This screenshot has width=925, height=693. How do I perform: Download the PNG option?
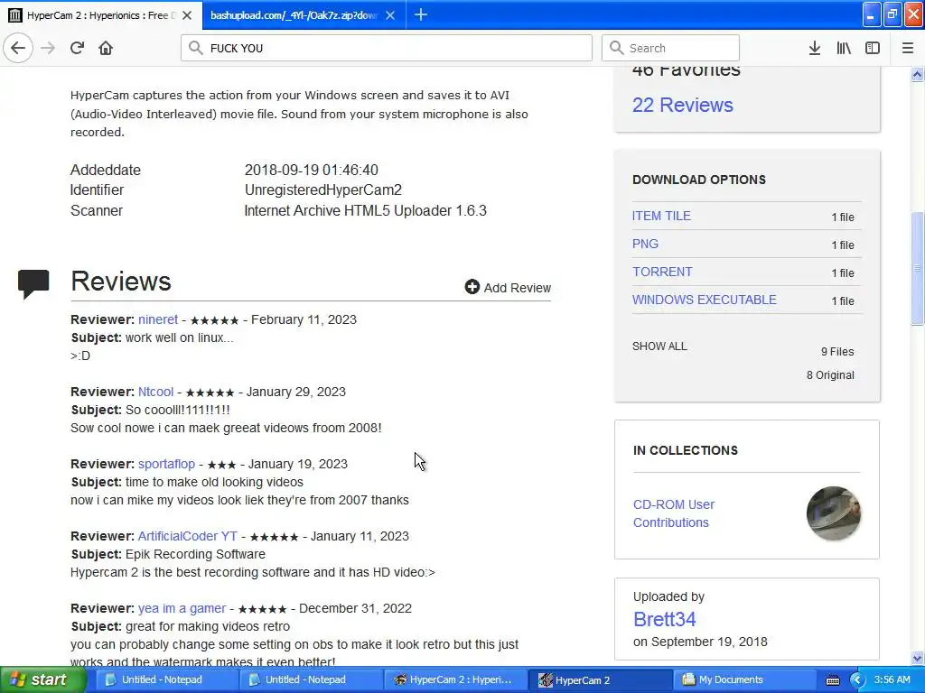(x=645, y=244)
